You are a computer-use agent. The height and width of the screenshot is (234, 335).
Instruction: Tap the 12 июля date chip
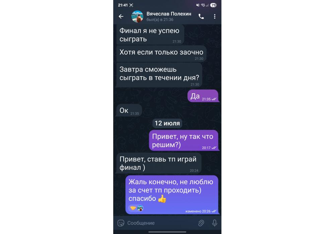point(167,123)
